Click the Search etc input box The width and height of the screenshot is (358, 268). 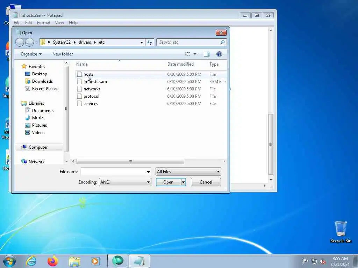188,42
